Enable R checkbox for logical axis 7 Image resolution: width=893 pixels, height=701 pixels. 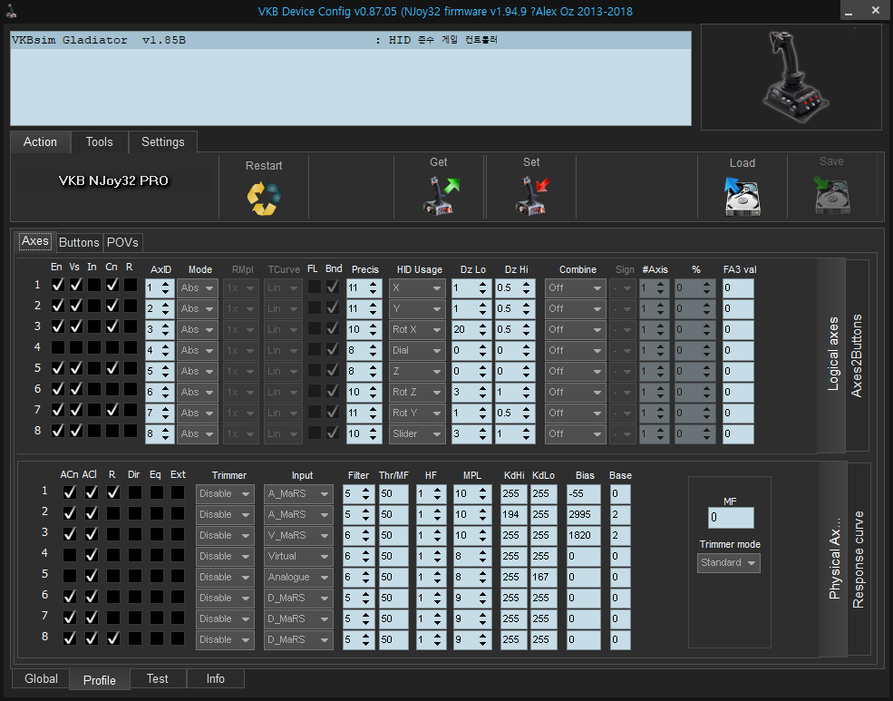pyautogui.click(x=131, y=410)
